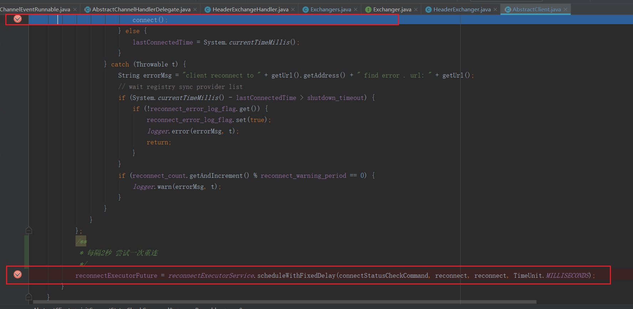Close the HeaderExchangeHandler.java tab
Screen dimensions: 633x309
[x=293, y=10]
